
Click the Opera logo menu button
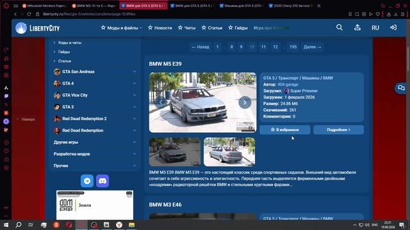[x=6, y=6]
